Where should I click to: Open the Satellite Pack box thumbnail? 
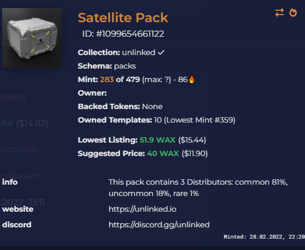[x=32, y=38]
